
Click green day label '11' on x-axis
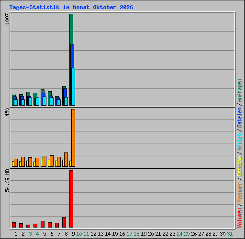[x=86, y=234]
